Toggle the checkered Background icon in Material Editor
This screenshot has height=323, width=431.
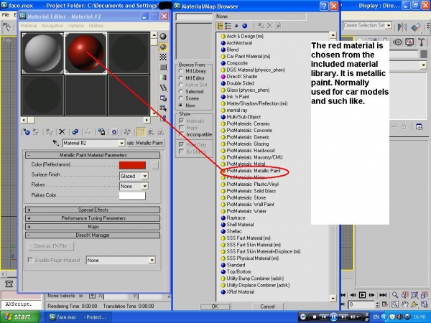pyautogui.click(x=163, y=57)
